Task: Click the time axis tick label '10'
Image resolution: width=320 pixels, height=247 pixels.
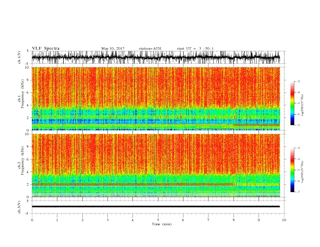Action: point(284,220)
